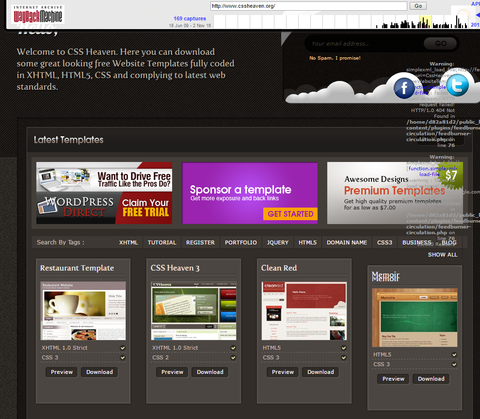Click 'HTML5' under Clean Red
This screenshot has width=480, height=419.
point(272,348)
